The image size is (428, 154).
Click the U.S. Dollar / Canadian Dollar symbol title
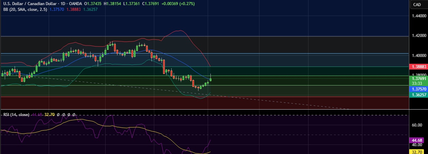30,3
